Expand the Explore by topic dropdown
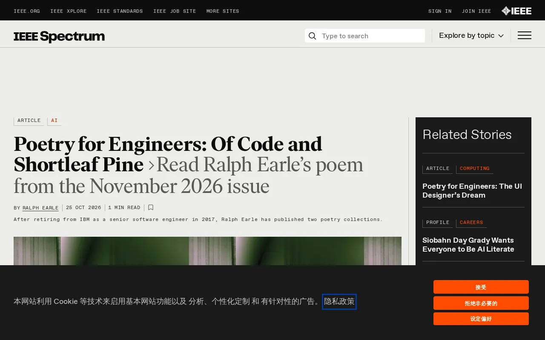The image size is (545, 340). pyautogui.click(x=471, y=36)
